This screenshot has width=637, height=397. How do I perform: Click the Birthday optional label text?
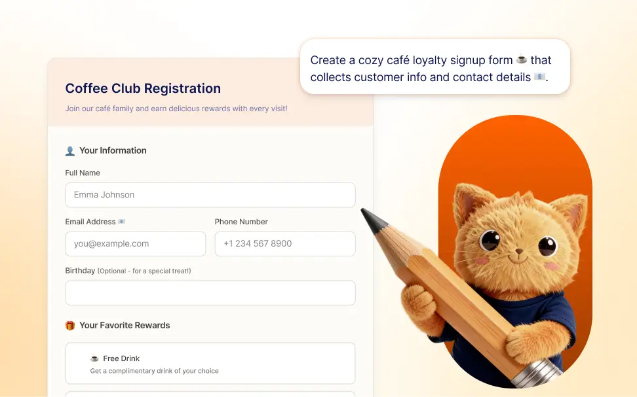128,271
